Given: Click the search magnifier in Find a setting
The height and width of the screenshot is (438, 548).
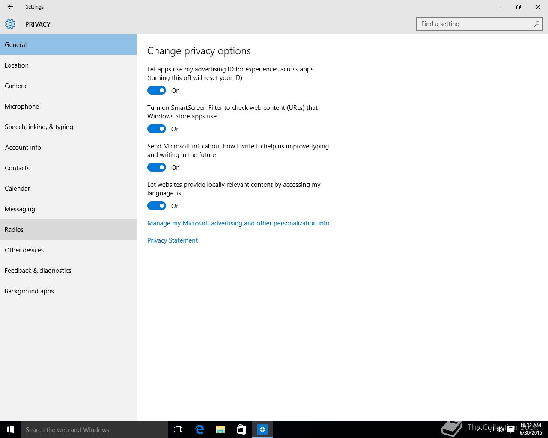Looking at the screenshot, I should (536, 24).
